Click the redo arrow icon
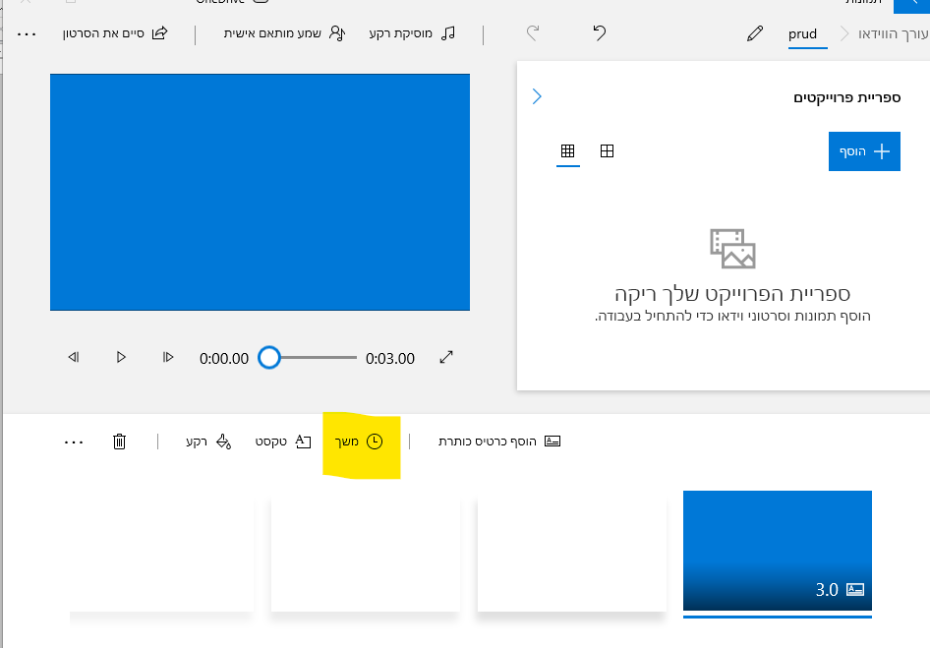The width and height of the screenshot is (930, 648). coord(533,33)
